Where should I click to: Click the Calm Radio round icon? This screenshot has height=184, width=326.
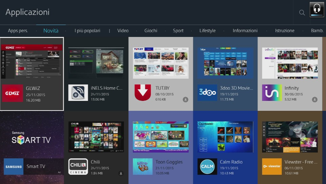click(207, 167)
